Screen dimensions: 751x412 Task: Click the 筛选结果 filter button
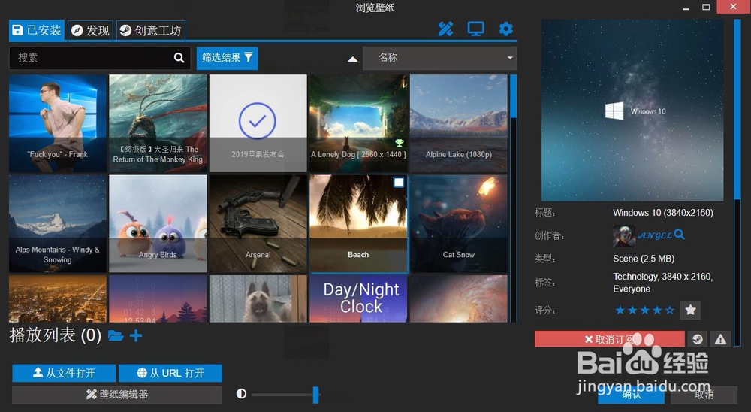(x=227, y=58)
